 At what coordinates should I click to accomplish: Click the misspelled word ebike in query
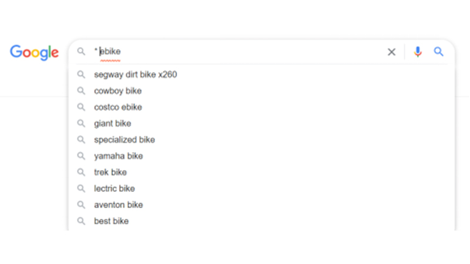point(110,52)
